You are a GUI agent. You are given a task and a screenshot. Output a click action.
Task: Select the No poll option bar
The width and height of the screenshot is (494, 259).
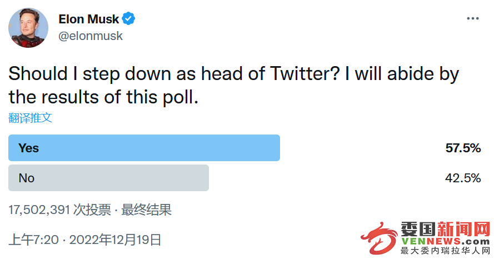109,178
